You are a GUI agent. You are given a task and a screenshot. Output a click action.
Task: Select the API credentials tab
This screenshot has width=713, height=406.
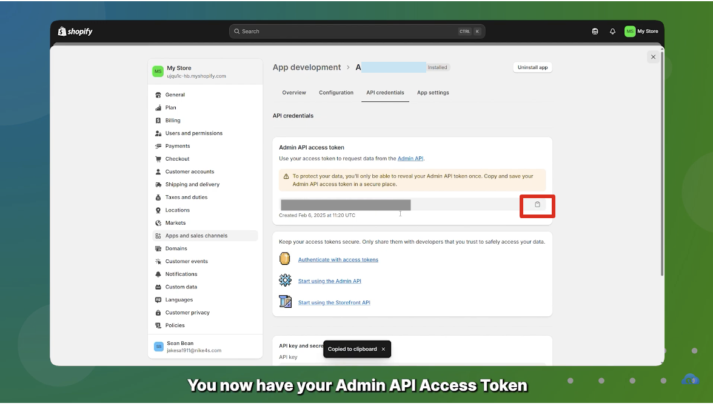click(x=385, y=92)
